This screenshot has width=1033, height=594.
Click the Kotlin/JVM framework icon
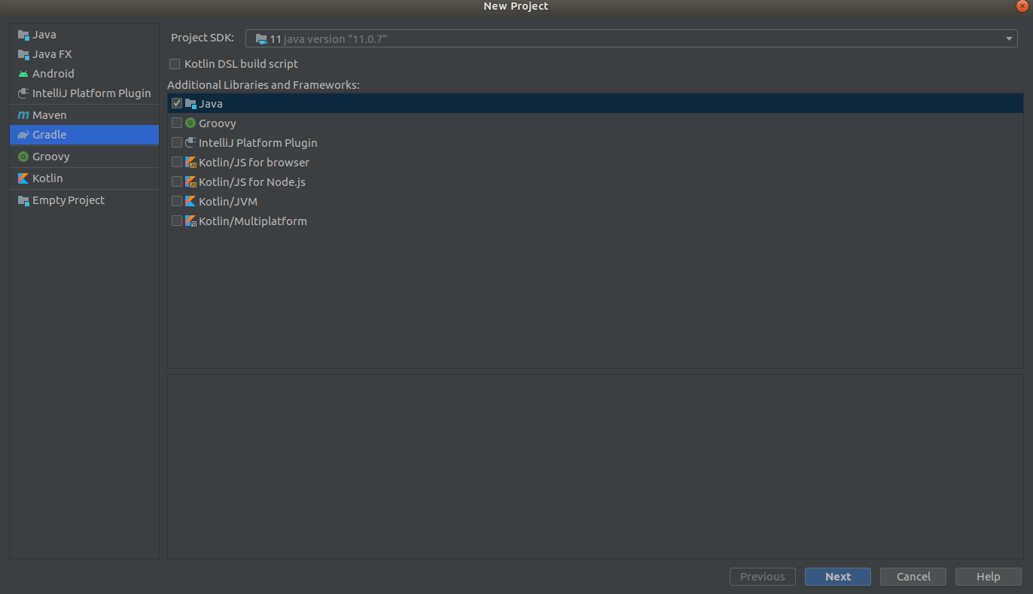point(190,202)
